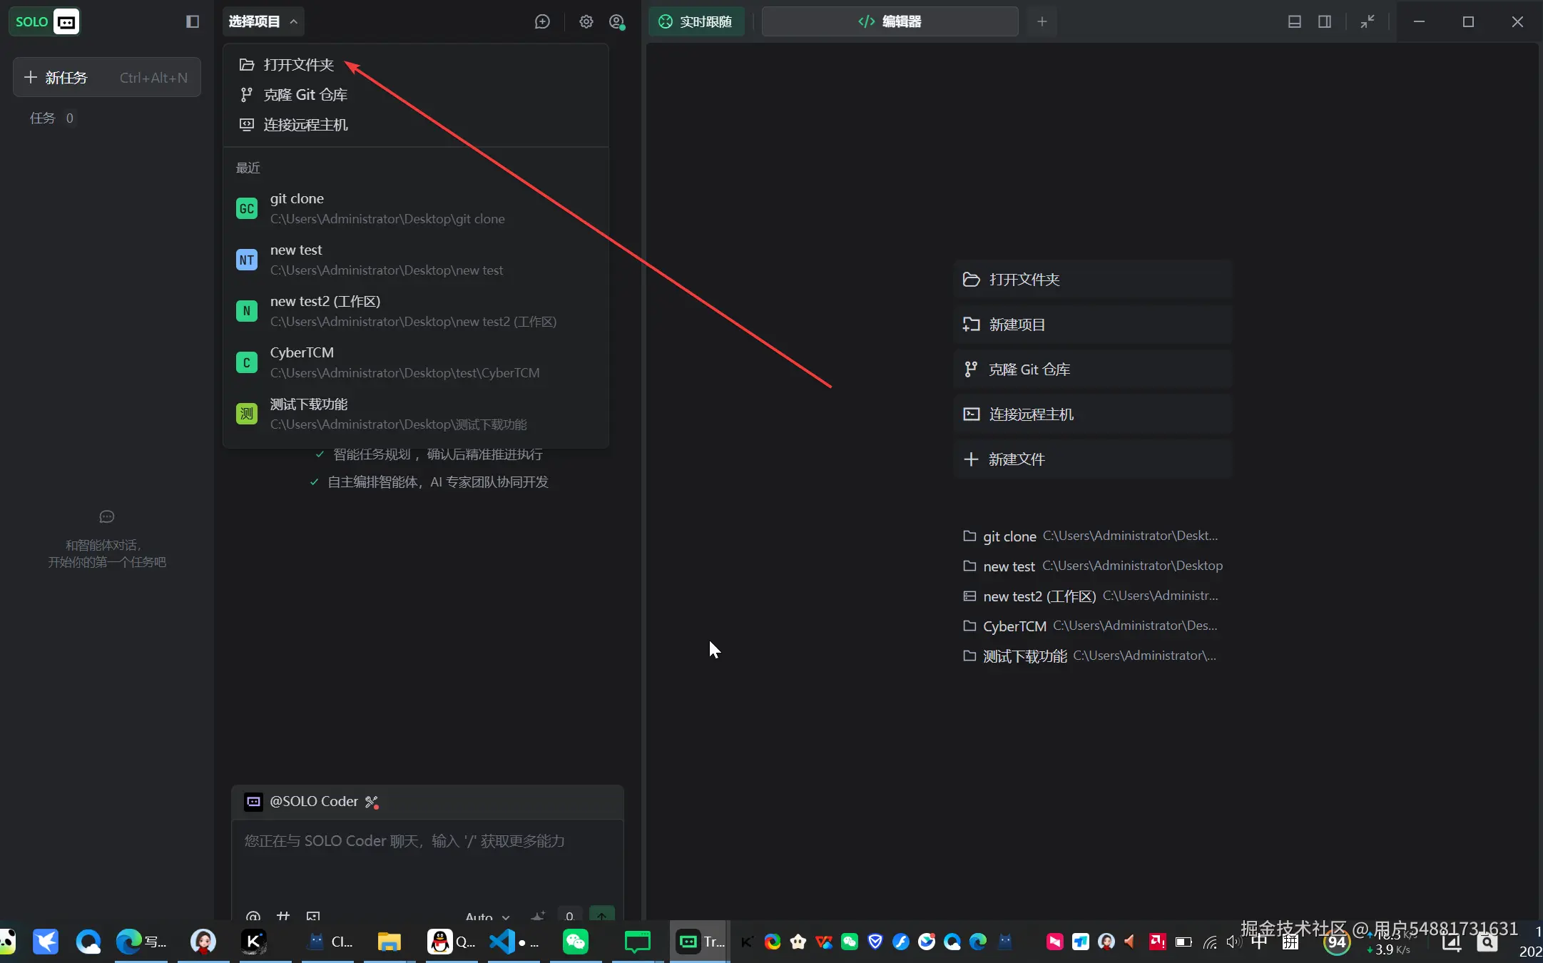Click 新建项目 in the editor welcome panel
The height and width of the screenshot is (963, 1543).
tap(1017, 325)
